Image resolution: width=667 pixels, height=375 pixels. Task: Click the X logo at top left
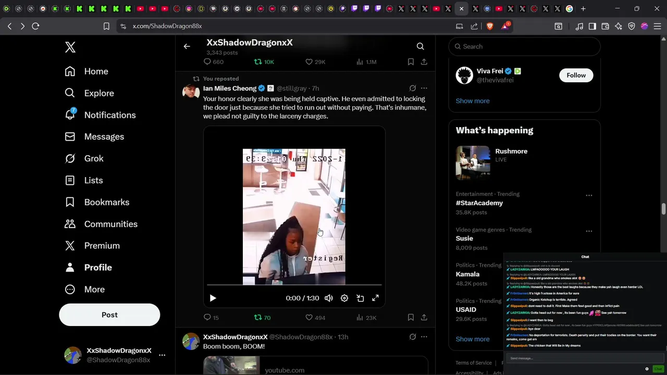(x=70, y=47)
